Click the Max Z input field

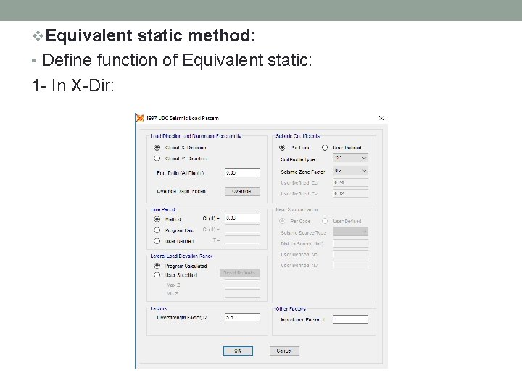[x=242, y=285]
